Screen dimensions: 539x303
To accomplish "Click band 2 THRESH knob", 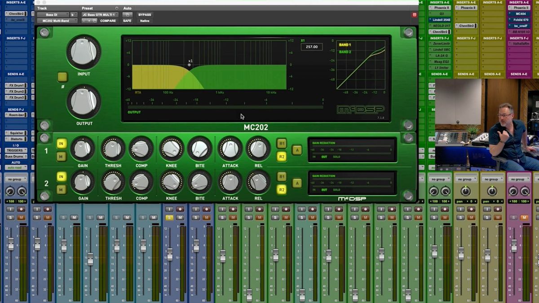I will point(113,182).
